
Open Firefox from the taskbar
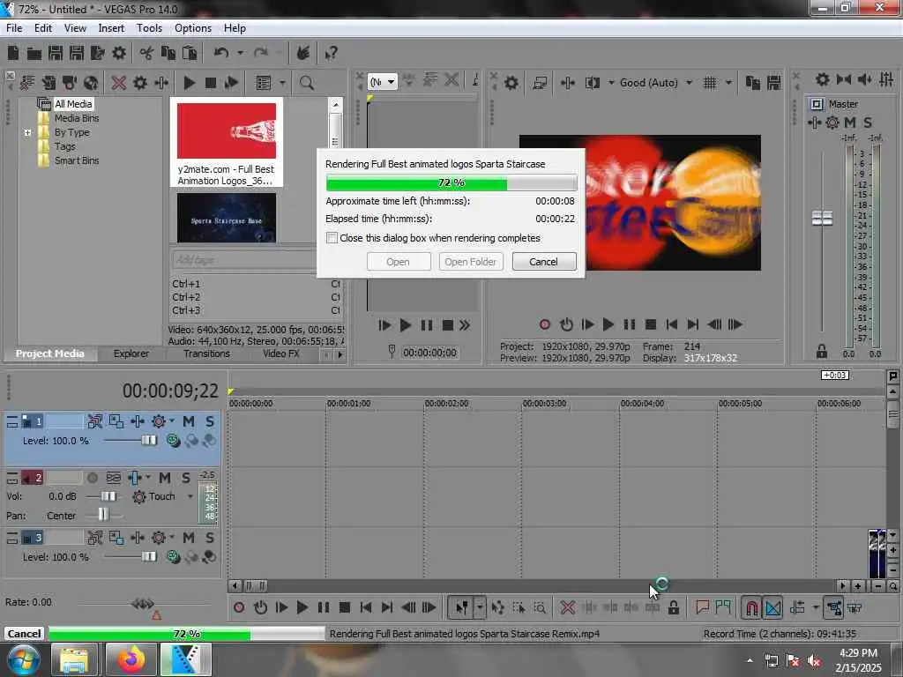(131, 659)
